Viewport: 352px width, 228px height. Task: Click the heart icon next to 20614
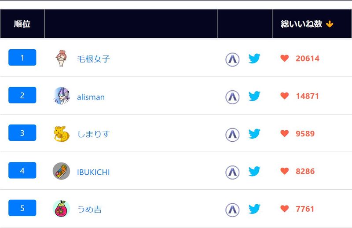coord(285,58)
